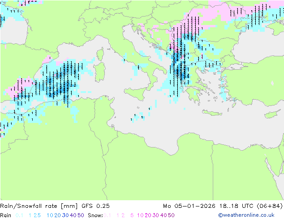This screenshot has width=284, height=219.
Task: Click the rain legend value 50
Action: coord(81,215)
